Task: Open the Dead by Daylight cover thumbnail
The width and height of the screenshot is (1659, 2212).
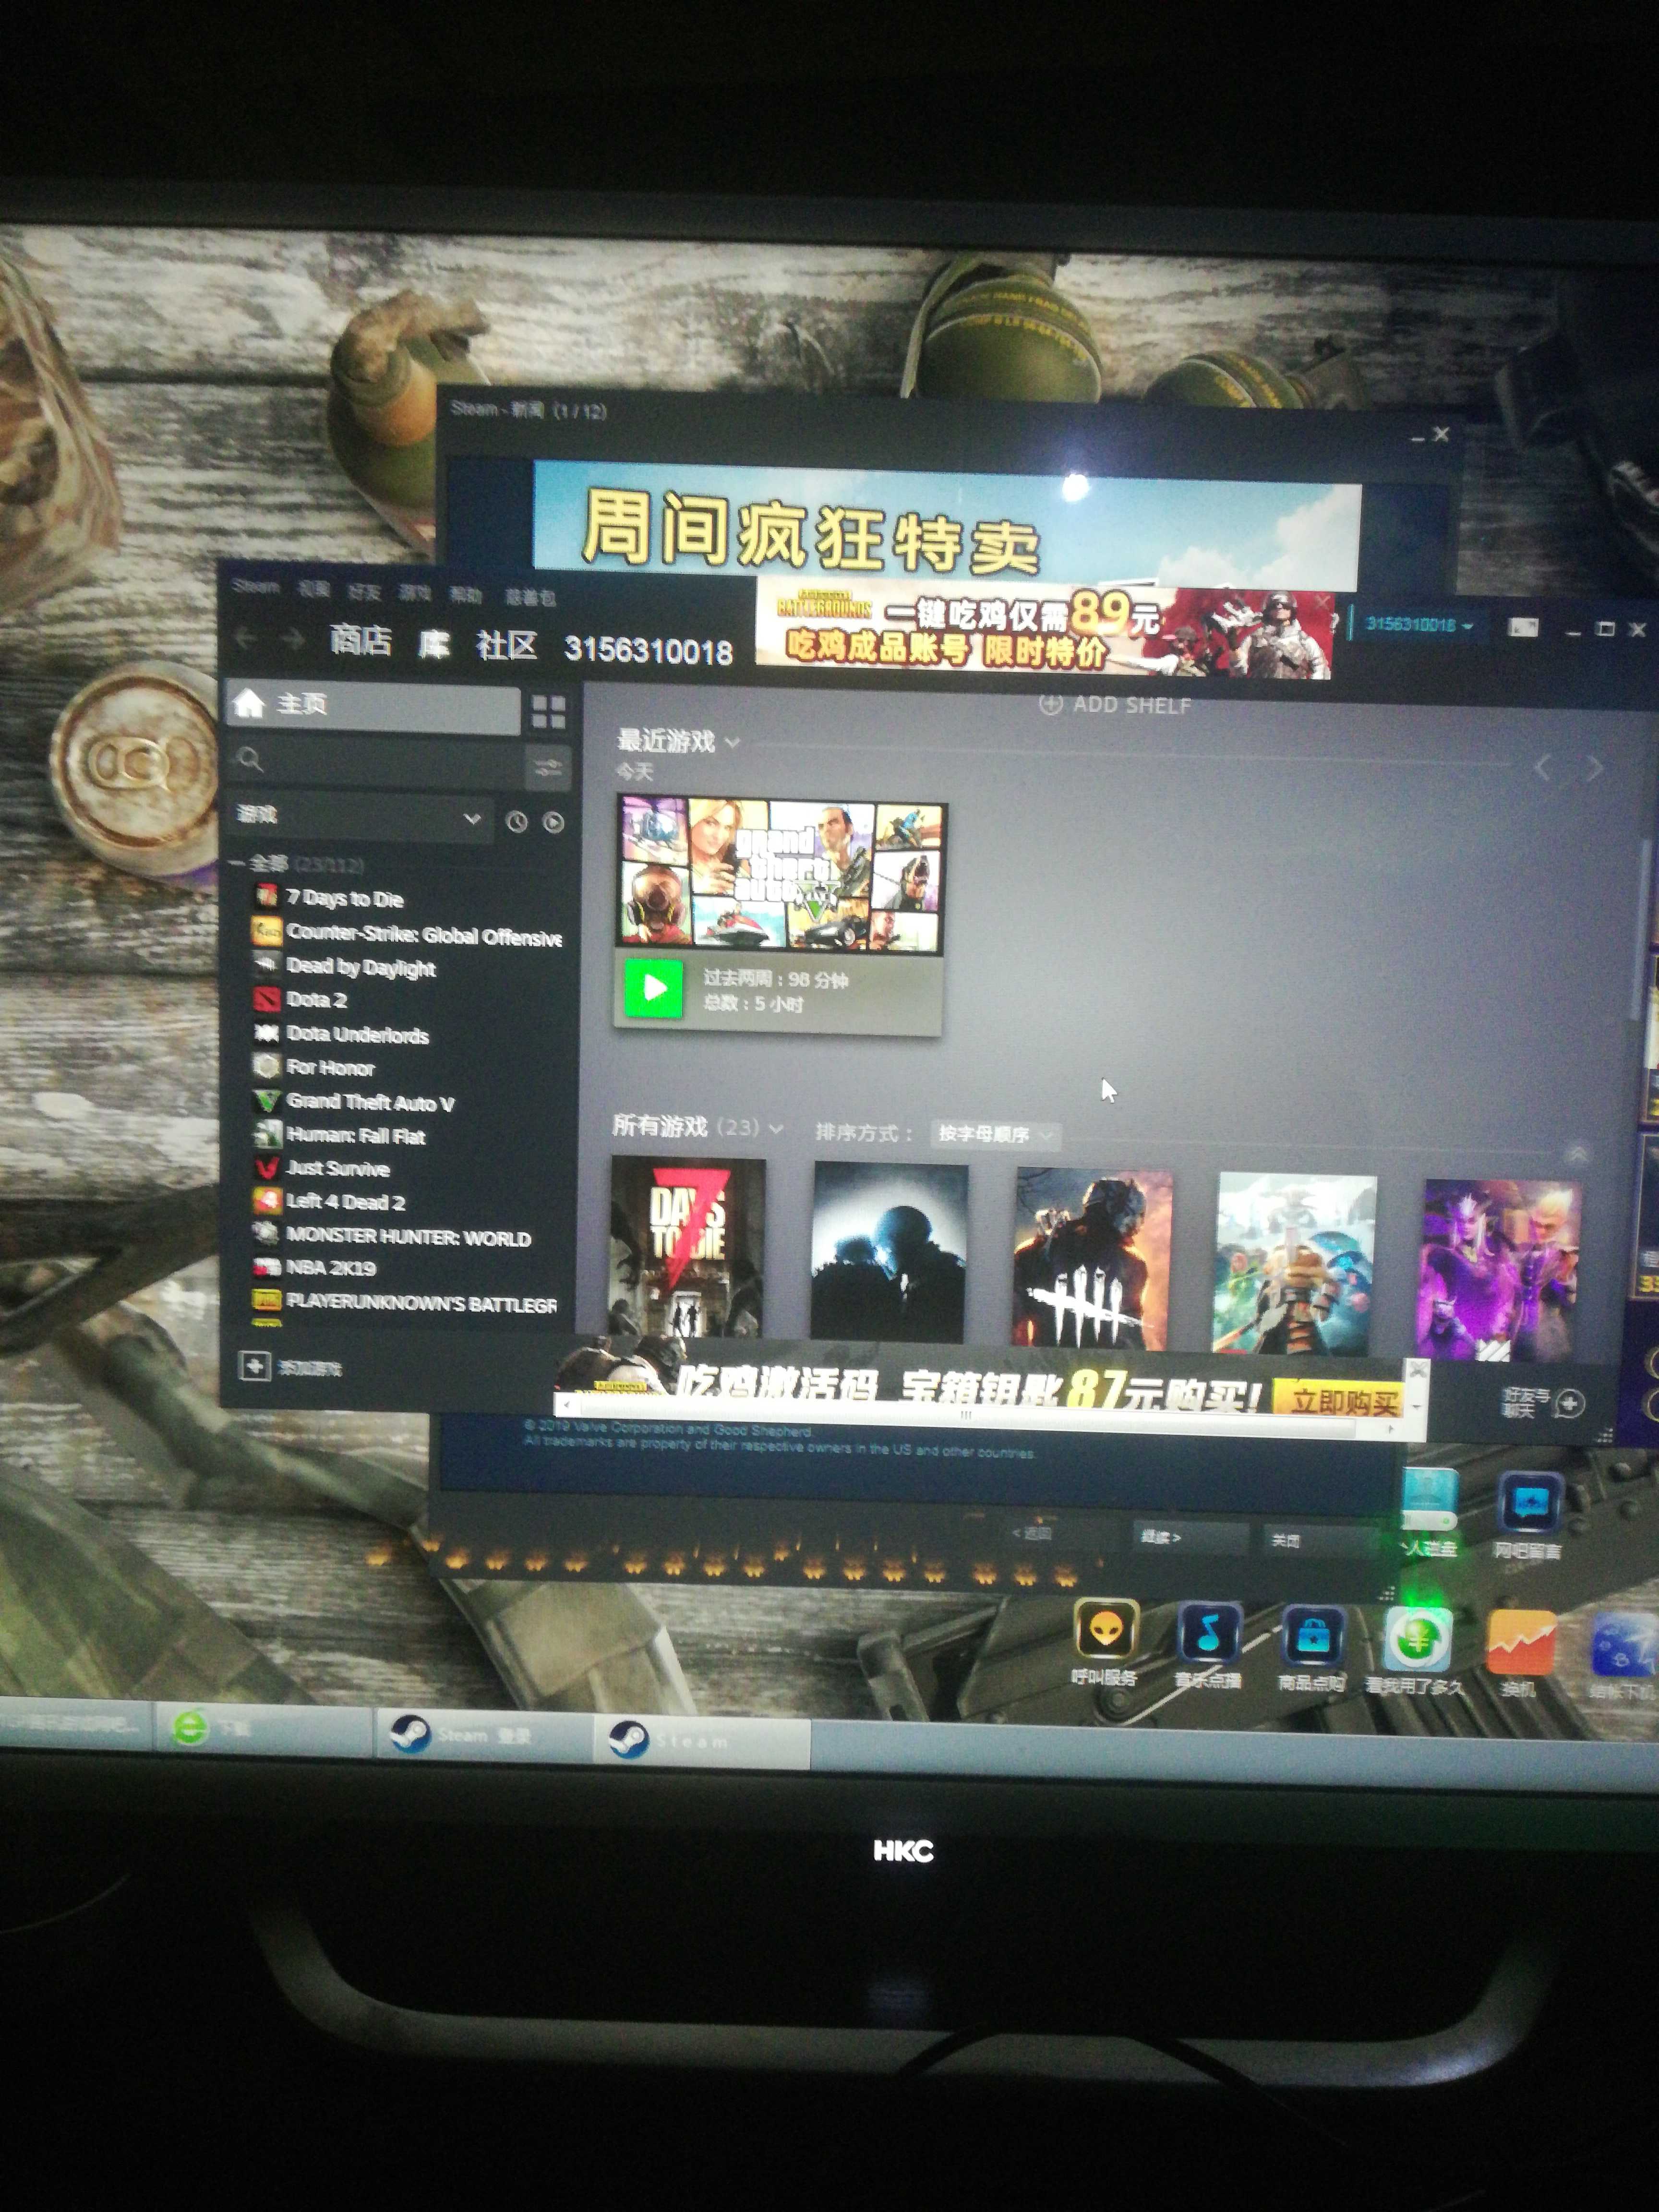Action: coord(1092,1258)
